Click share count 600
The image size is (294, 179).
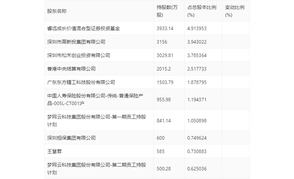[x=160, y=138]
